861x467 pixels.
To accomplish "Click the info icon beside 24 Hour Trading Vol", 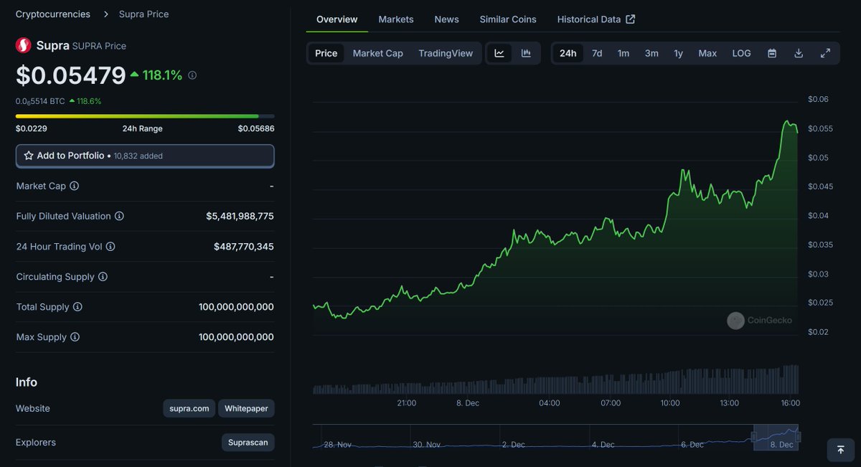I will [x=110, y=246].
